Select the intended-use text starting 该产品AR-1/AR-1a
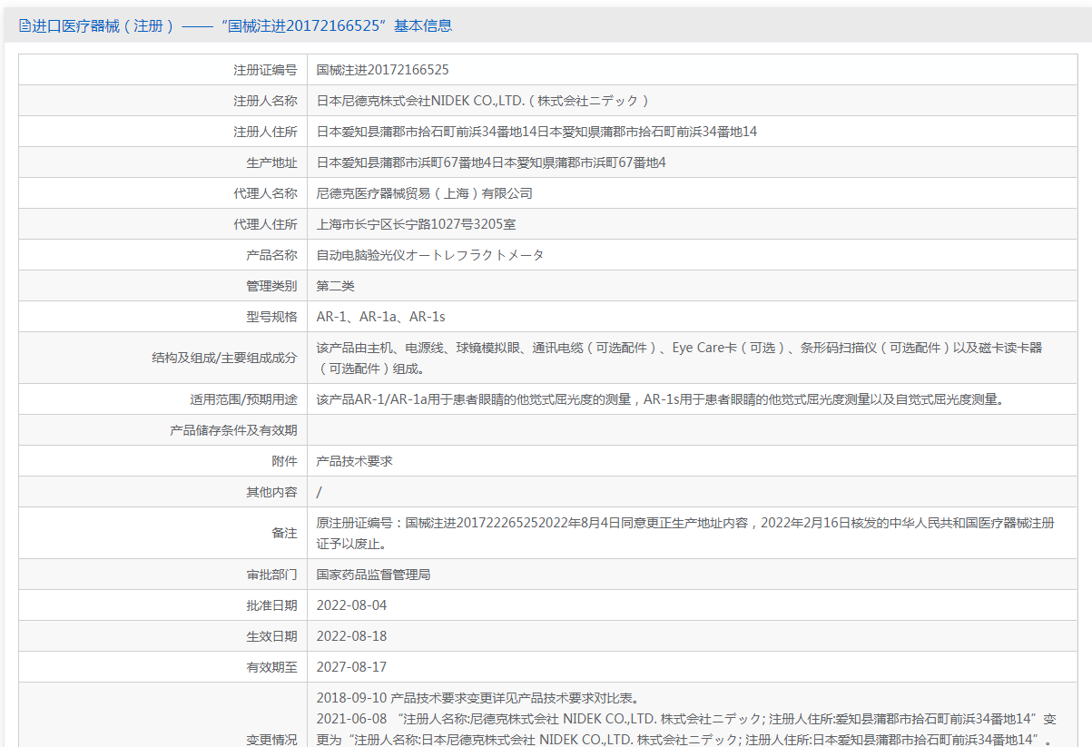 point(662,399)
